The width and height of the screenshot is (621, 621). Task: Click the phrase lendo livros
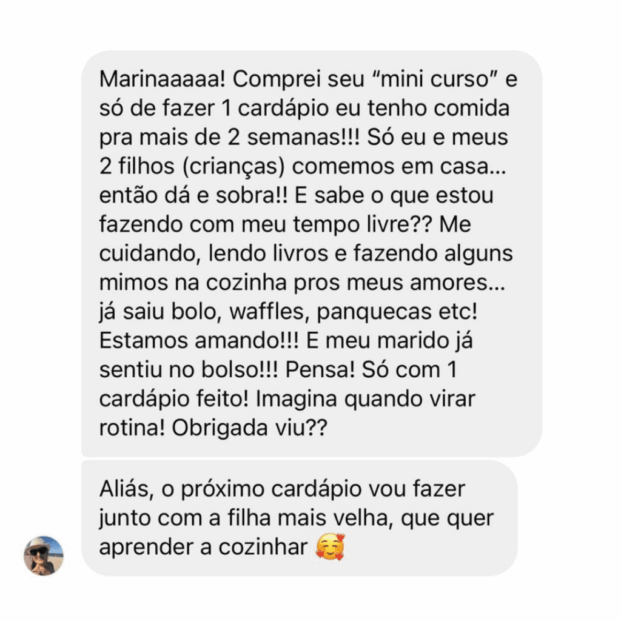(x=268, y=253)
